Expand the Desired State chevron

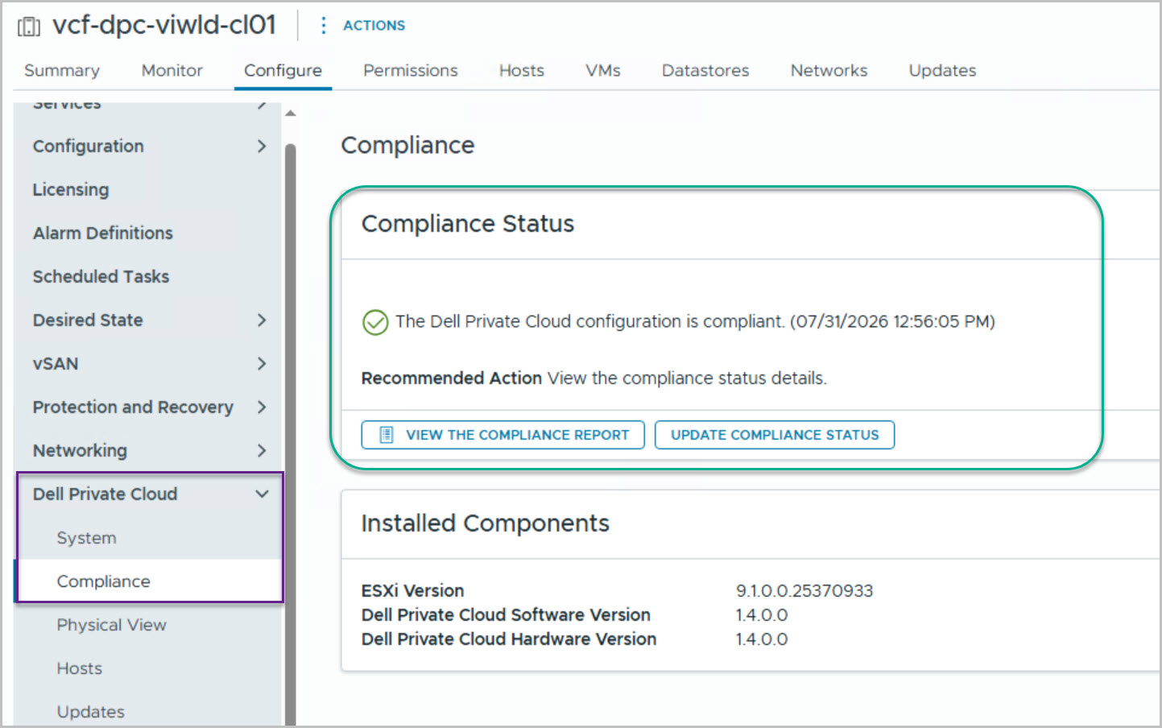coord(262,321)
